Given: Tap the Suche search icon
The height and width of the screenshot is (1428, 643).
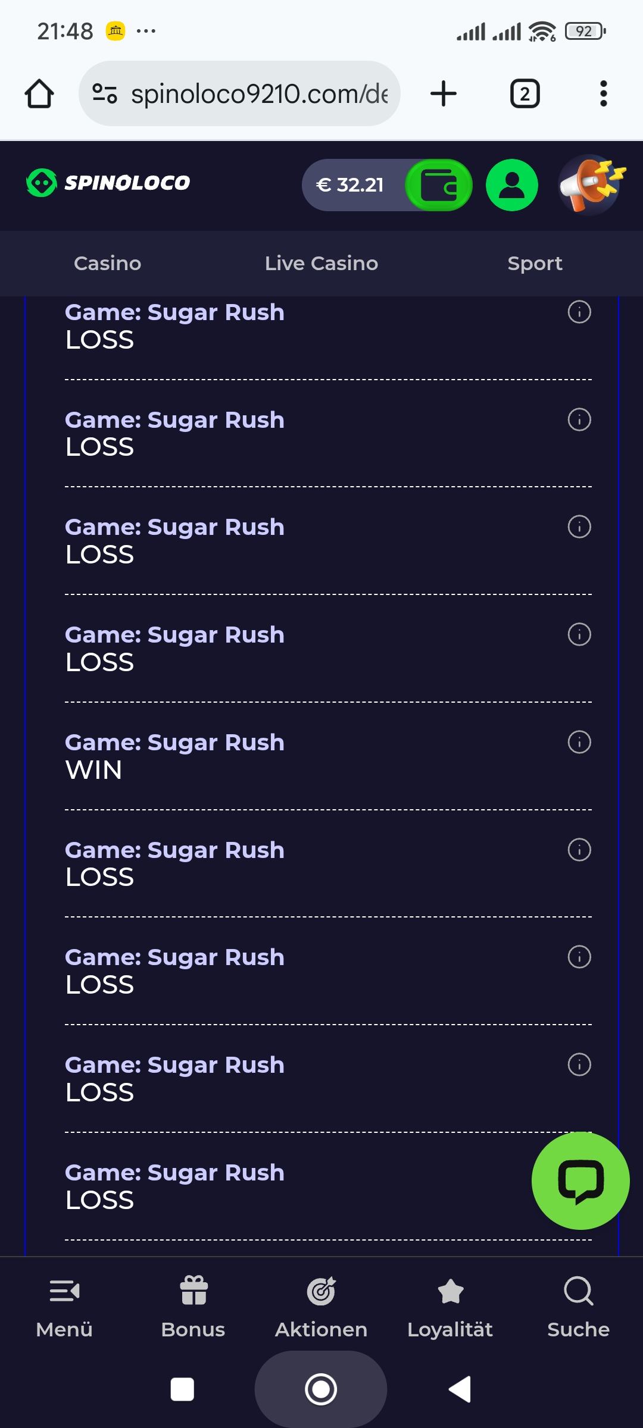Looking at the screenshot, I should [578, 1291].
